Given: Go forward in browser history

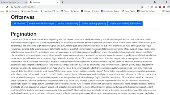Looking at the screenshot, I should click(3, 7).
